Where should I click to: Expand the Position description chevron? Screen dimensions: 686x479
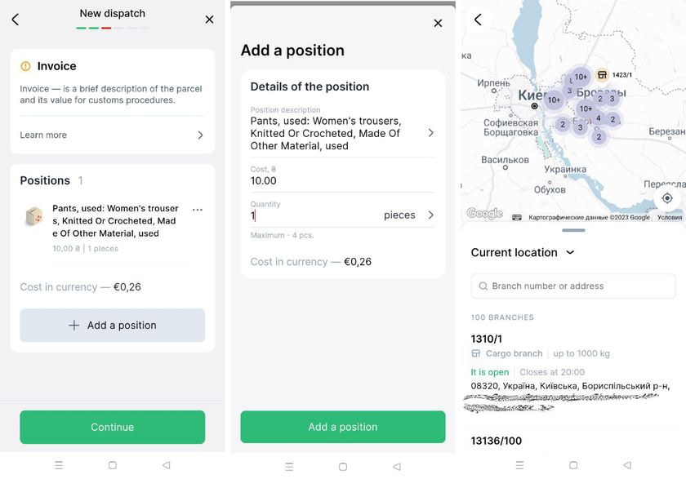coord(430,133)
